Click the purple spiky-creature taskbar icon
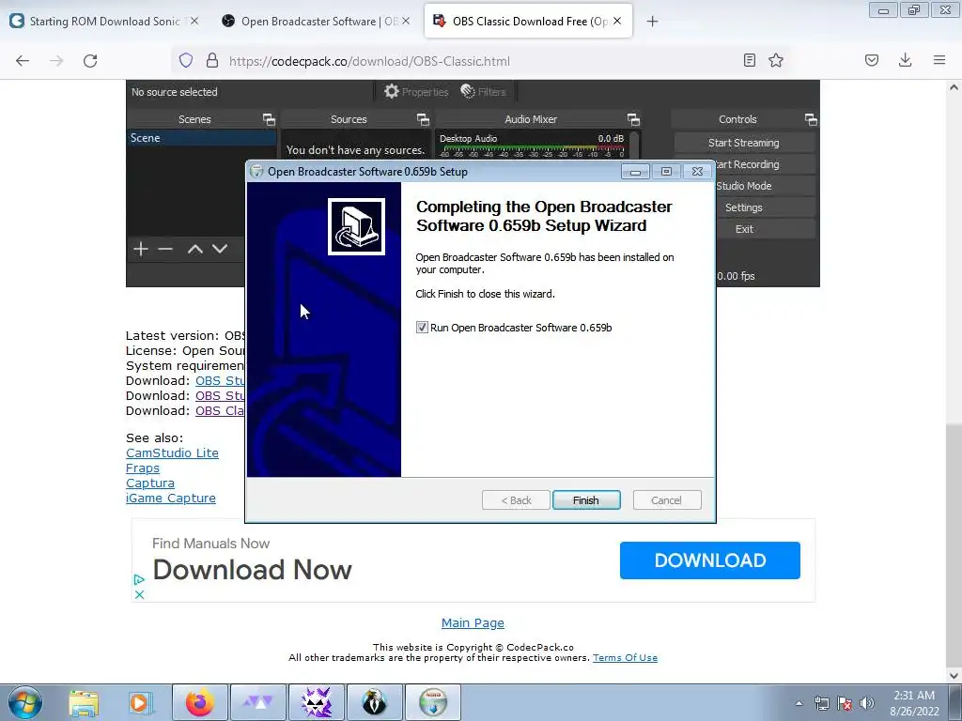 tap(317, 702)
